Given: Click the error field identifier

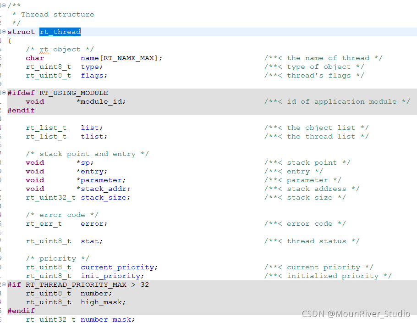Looking at the screenshot, I should [x=92, y=224].
